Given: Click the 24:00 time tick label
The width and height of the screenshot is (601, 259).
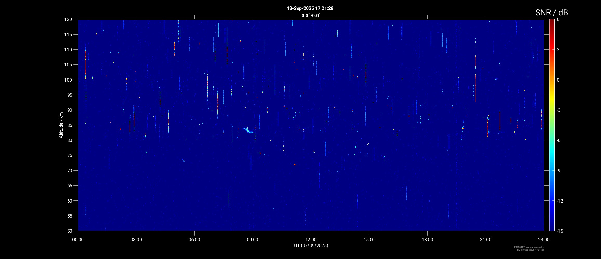Looking at the screenshot, I should (x=544, y=240).
